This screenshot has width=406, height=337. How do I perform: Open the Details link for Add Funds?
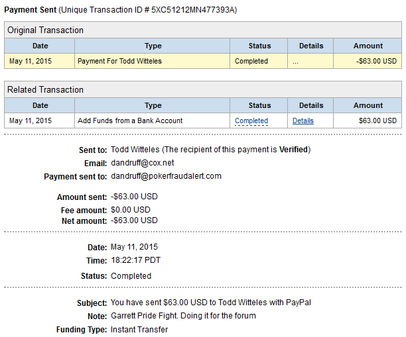pyautogui.click(x=303, y=120)
